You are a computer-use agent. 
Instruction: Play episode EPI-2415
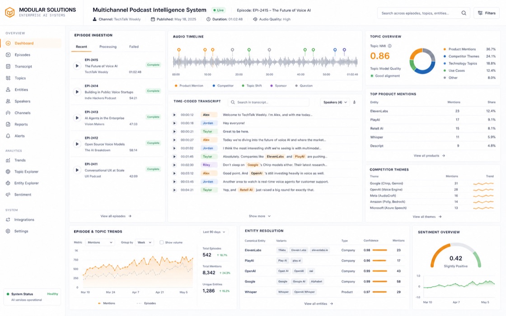pyautogui.click(x=77, y=66)
